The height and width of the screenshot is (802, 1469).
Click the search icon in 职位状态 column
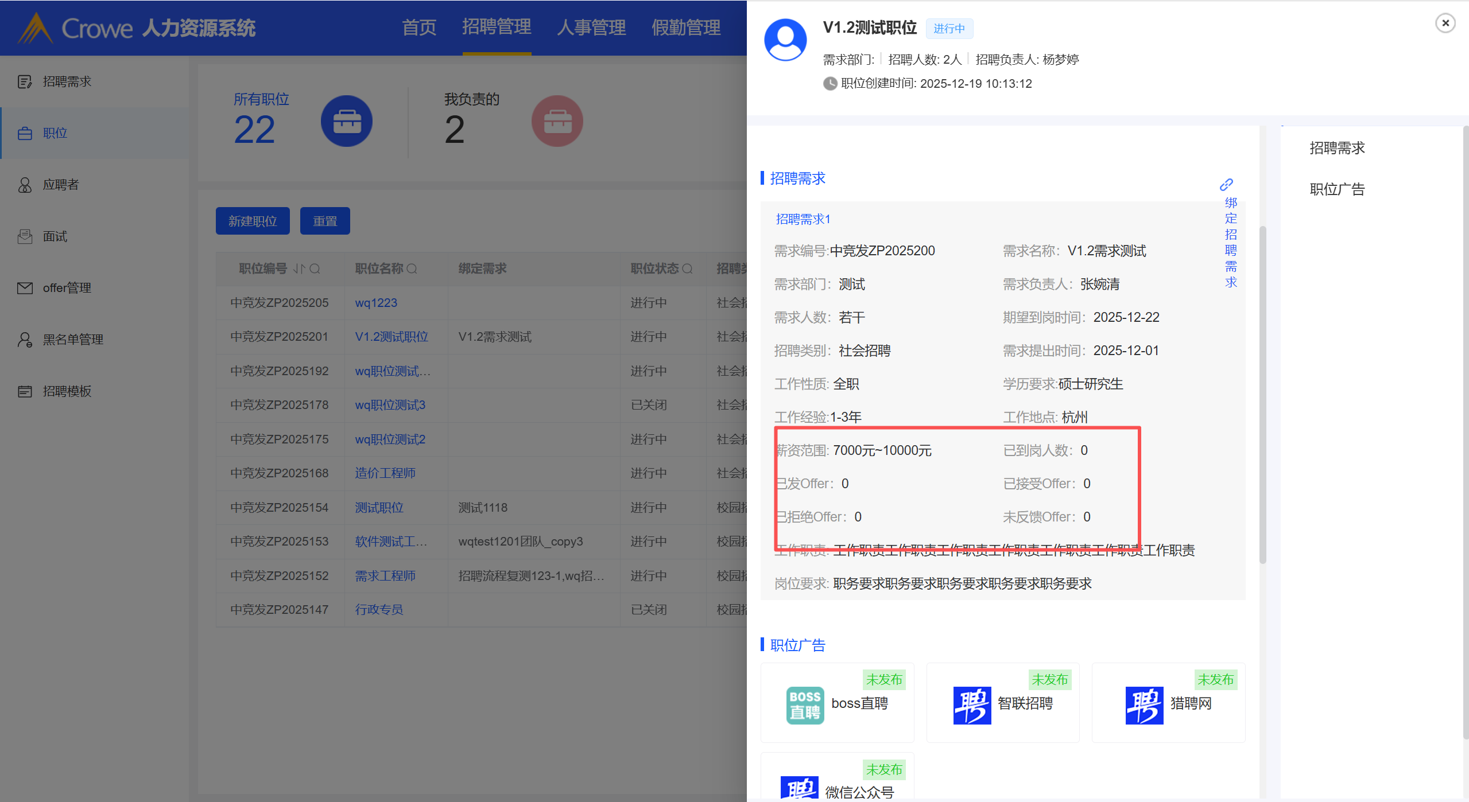pyautogui.click(x=687, y=268)
